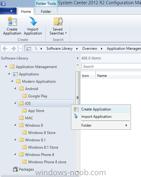The image size is (141, 177).
Task: Click the Import Application ribbon arrow icon
Action: point(33,21)
